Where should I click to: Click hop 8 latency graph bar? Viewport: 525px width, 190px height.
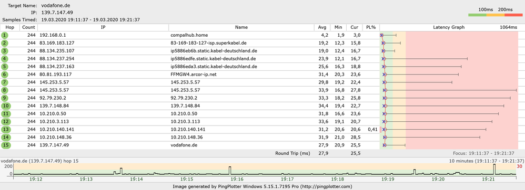tap(450, 90)
